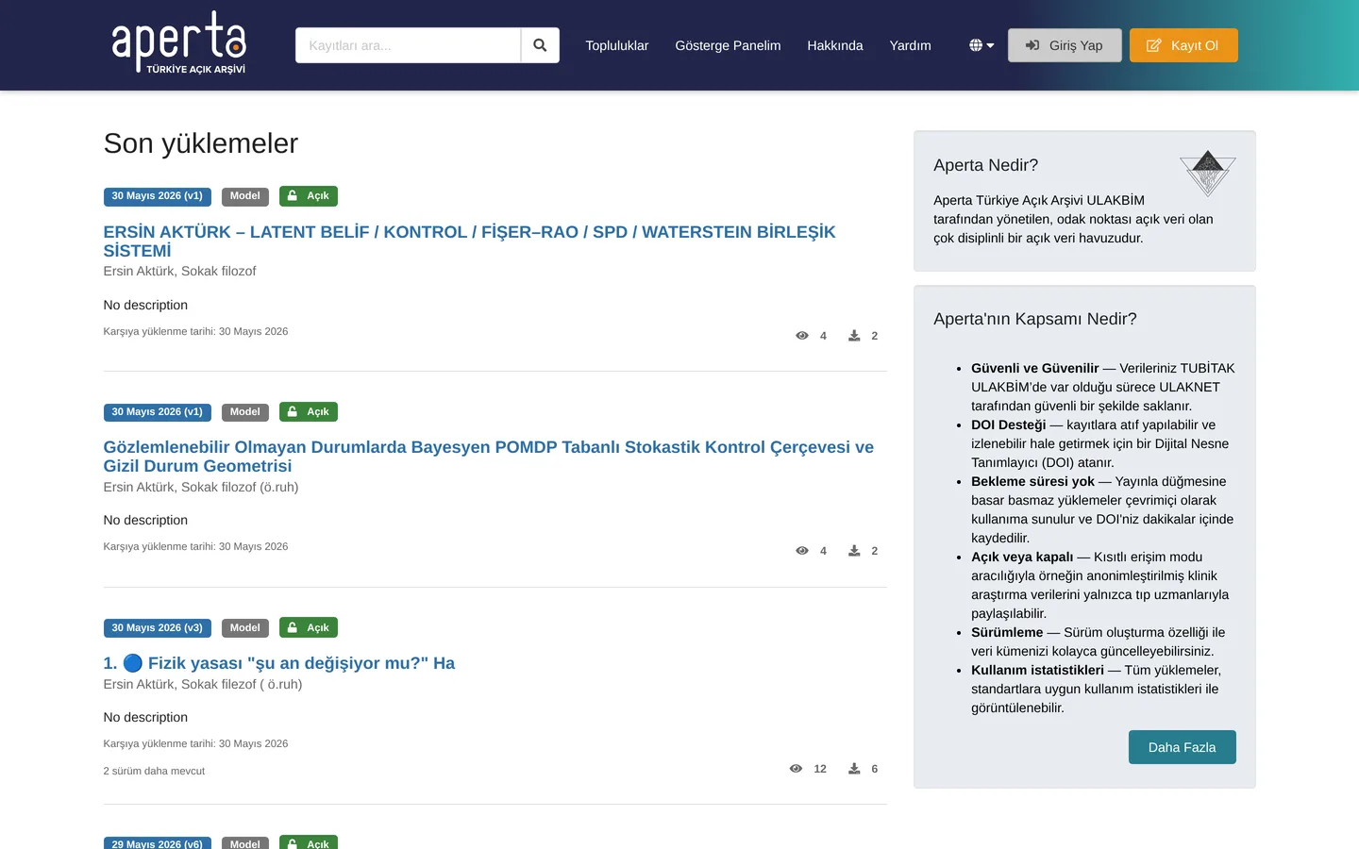Click the Açık open-access badge of the Fizik yasası record
This screenshot has height=849, width=1359.
pos(309,628)
